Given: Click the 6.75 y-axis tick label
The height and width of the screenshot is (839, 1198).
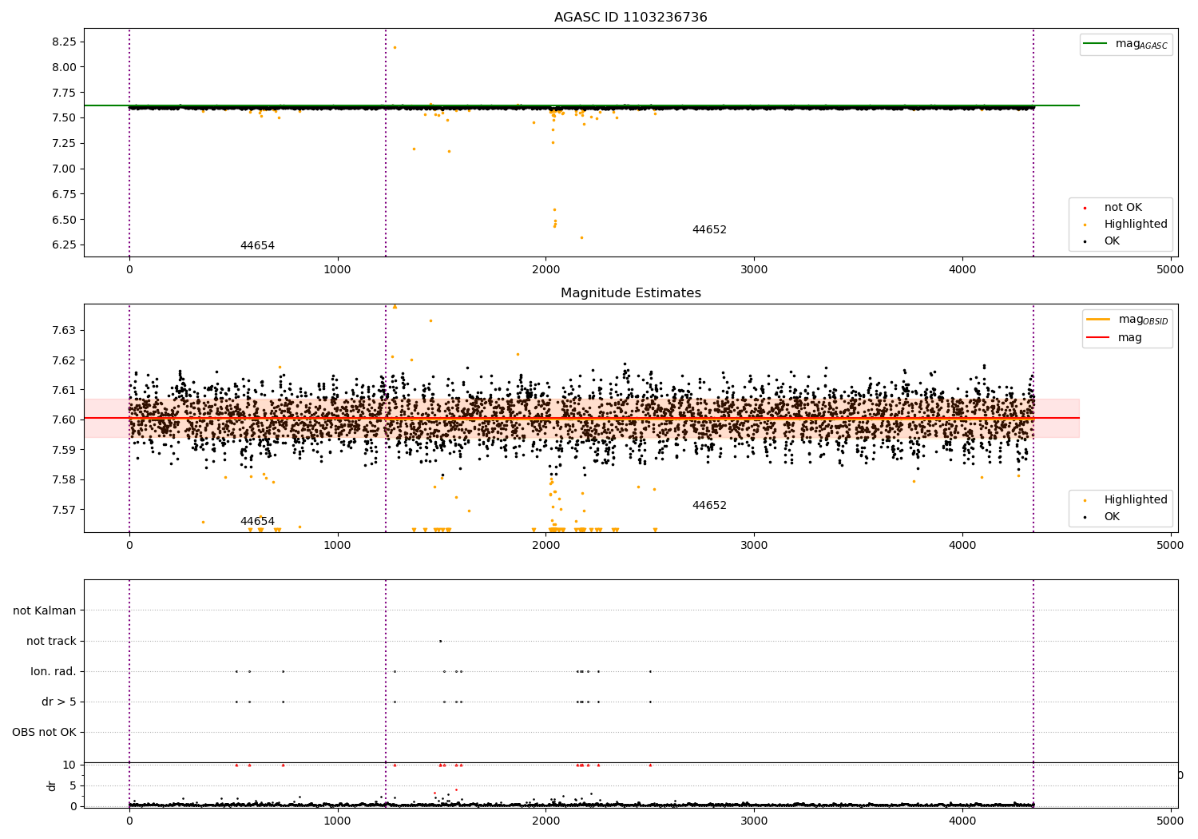Looking at the screenshot, I should 64,194.
